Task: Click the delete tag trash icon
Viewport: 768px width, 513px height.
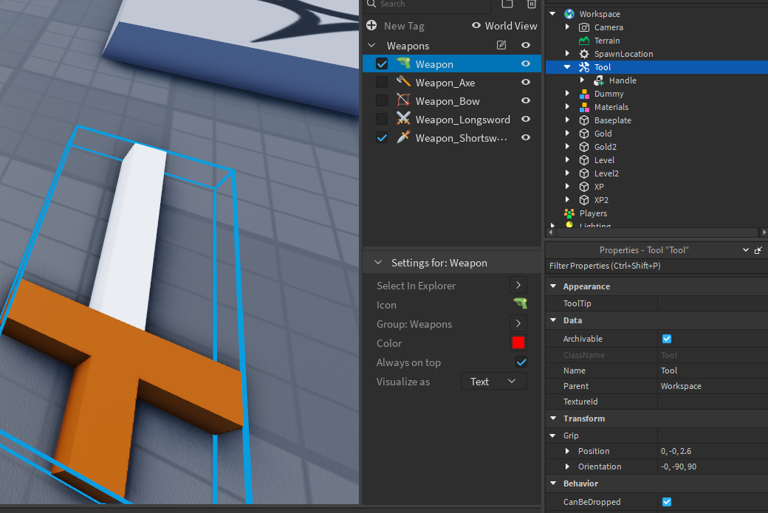Action: click(531, 4)
